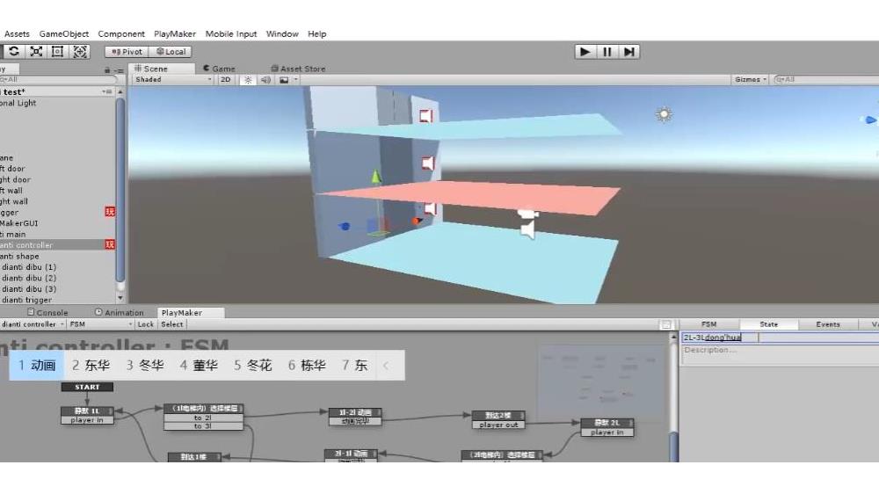Select the PlayMaker tab

pos(190,312)
